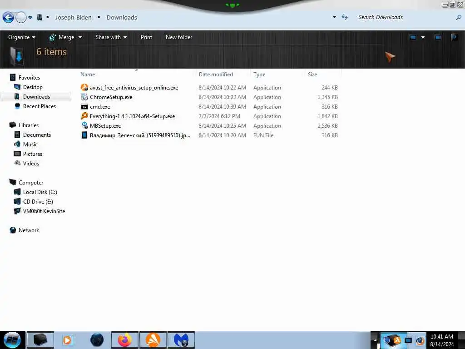Click the help icon in toolbar
This screenshot has height=349, width=465.
pos(454,37)
